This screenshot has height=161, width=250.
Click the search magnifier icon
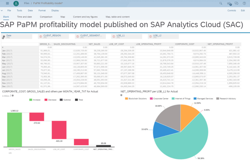(x=221, y=3)
